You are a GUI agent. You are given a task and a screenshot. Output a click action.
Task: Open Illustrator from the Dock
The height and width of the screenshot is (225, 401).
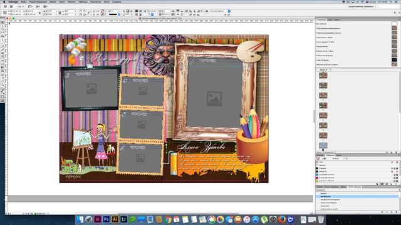115,219
